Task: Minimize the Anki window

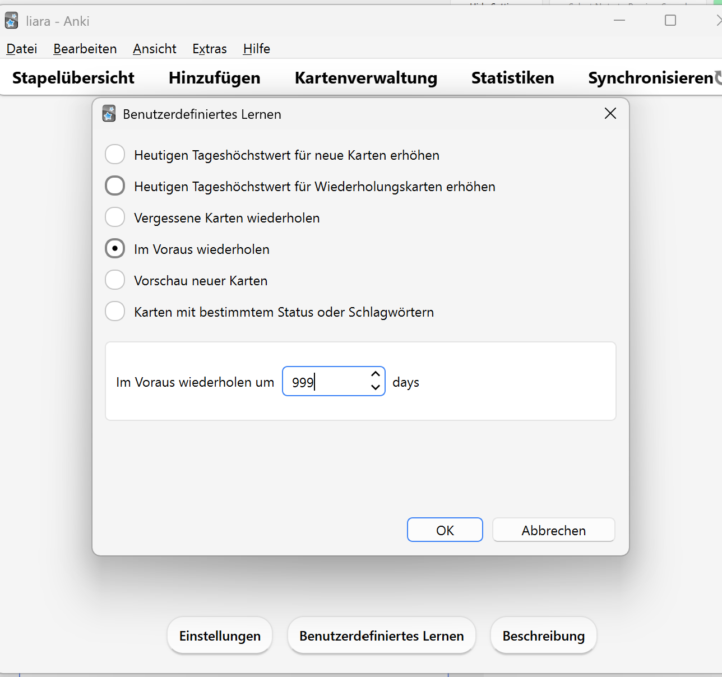Action: tap(619, 20)
